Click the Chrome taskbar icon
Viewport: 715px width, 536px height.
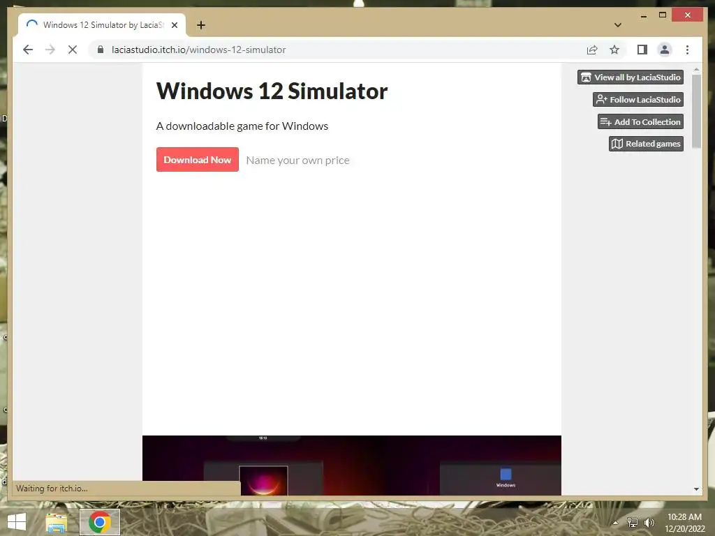point(100,522)
